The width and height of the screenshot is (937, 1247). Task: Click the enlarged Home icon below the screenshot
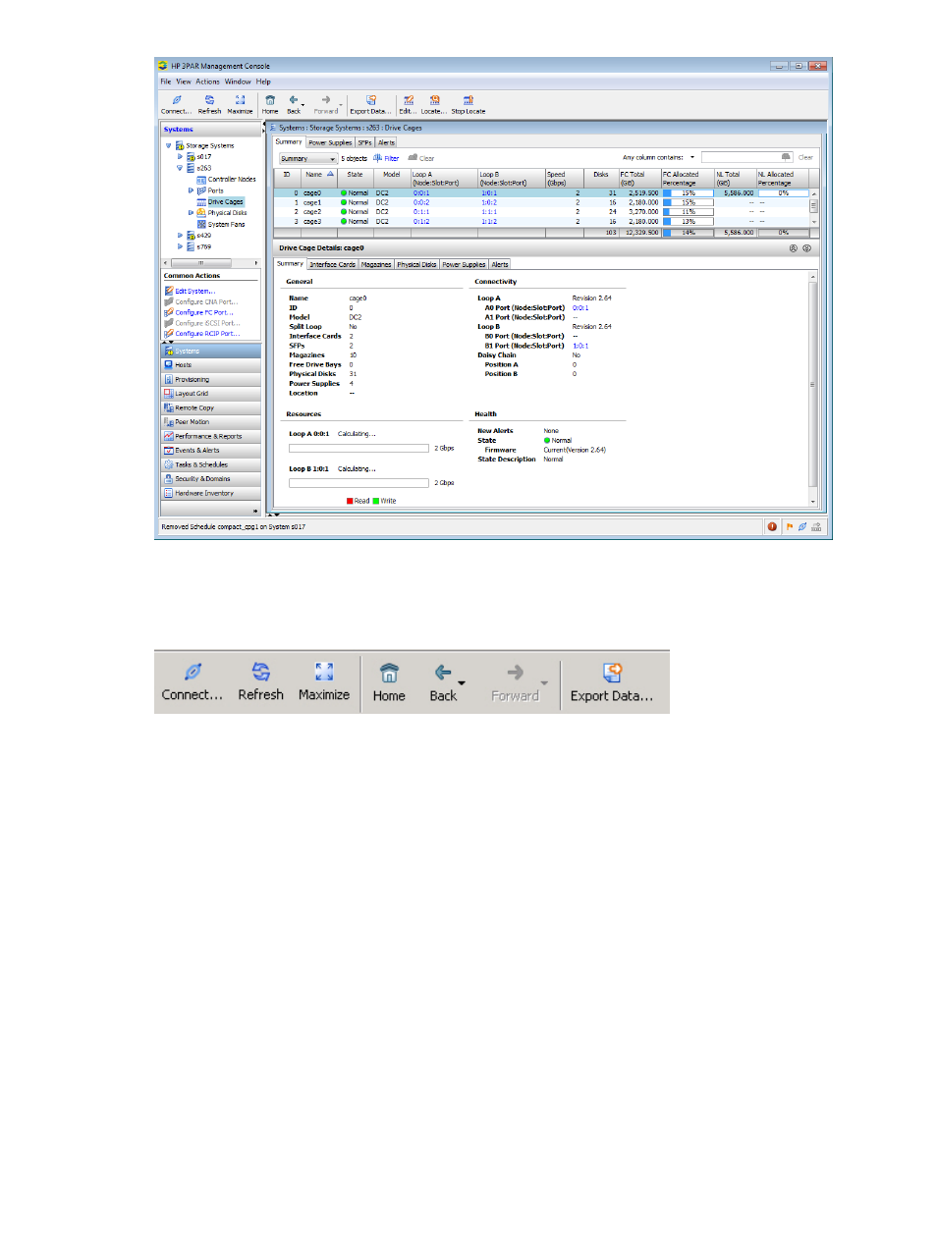(x=389, y=673)
